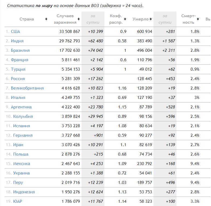The height and width of the screenshot is (206, 211).
Task: Open the Украина country link
Action: (21, 173)
